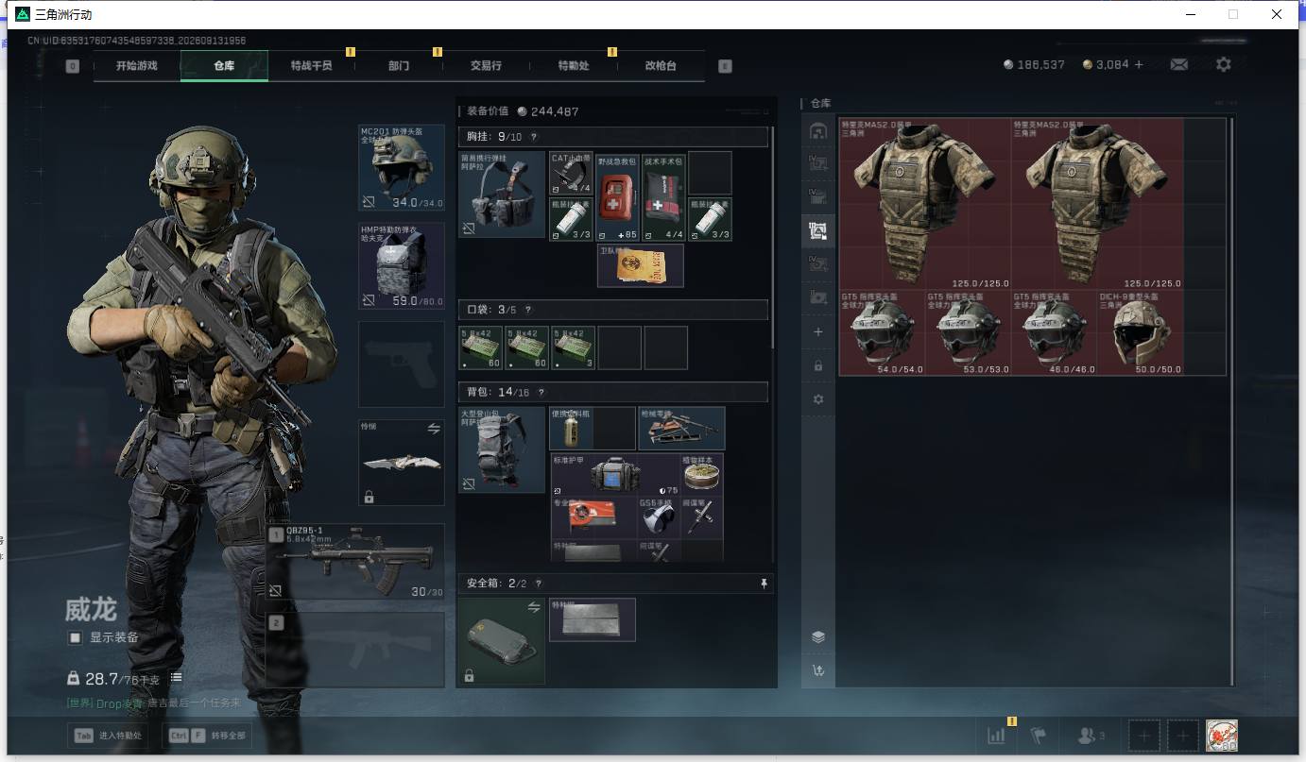Screen dimensions: 1306x762
Task: Select the large hiking backpack slot
Action: tap(502, 449)
